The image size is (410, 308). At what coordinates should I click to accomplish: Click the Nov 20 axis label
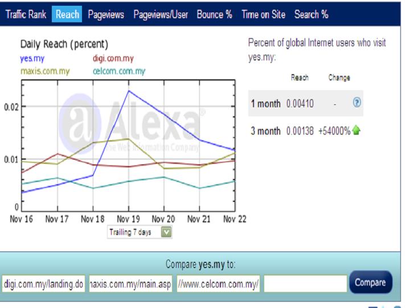point(163,219)
